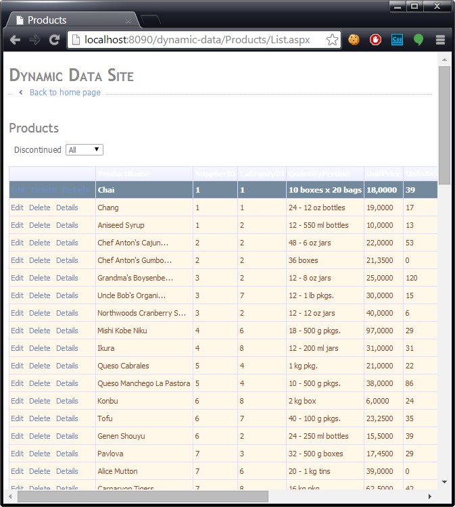Click the '97,0000' price cell
The height and width of the screenshot is (507, 455).
(383, 331)
